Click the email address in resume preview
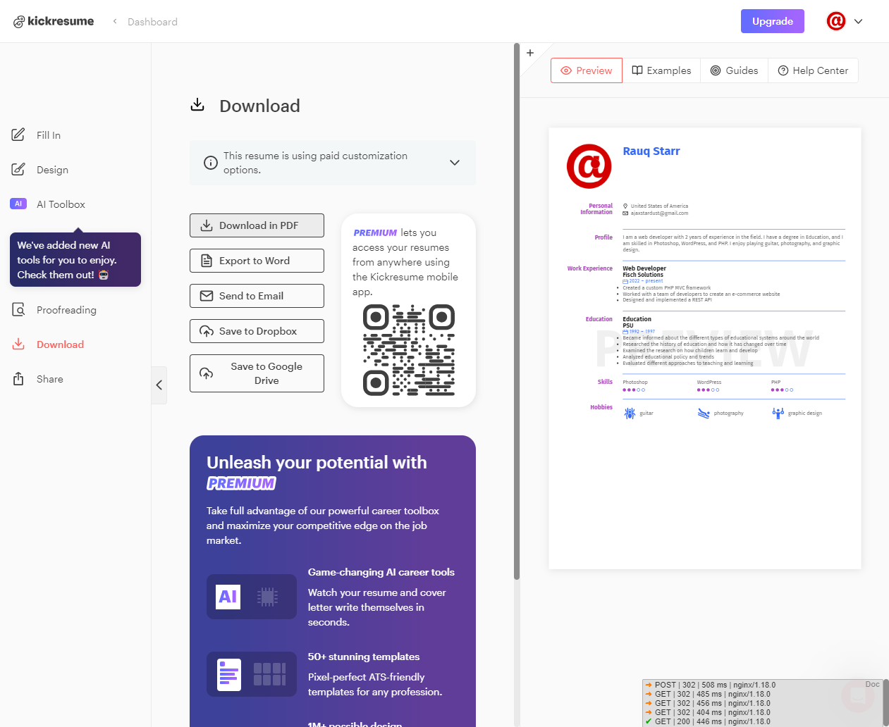This screenshot has width=889, height=727. coord(659,213)
